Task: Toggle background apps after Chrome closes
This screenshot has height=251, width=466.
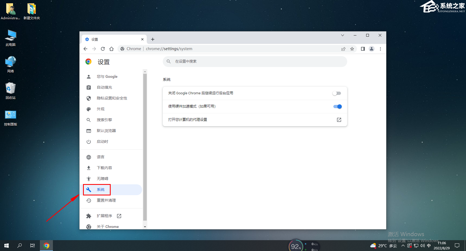Action: (x=337, y=93)
